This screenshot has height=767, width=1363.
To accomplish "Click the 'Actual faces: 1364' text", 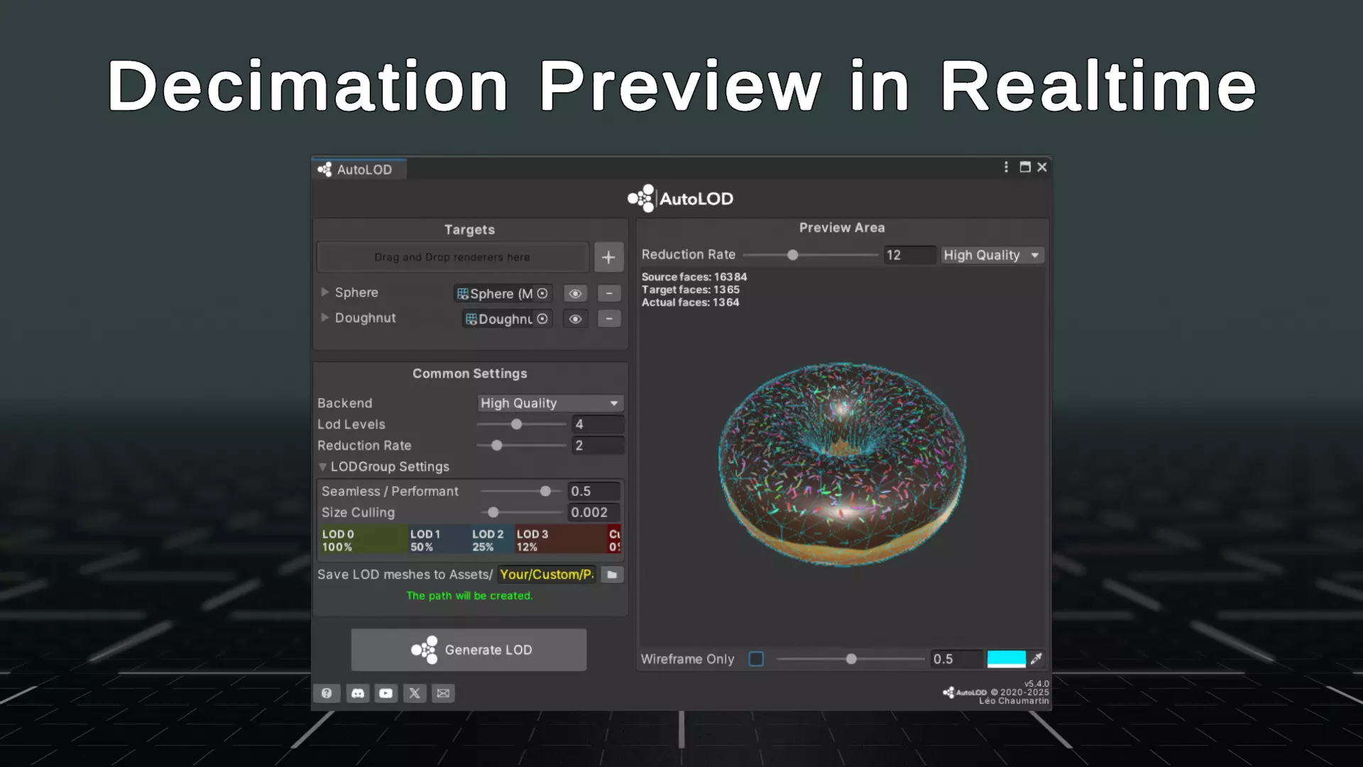I will 690,303.
